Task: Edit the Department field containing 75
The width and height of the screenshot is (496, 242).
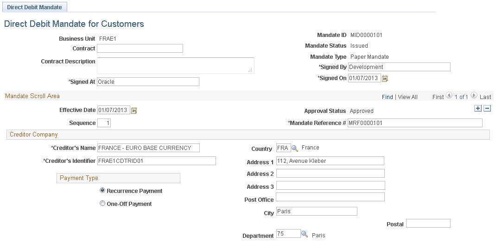Action: pos(288,234)
